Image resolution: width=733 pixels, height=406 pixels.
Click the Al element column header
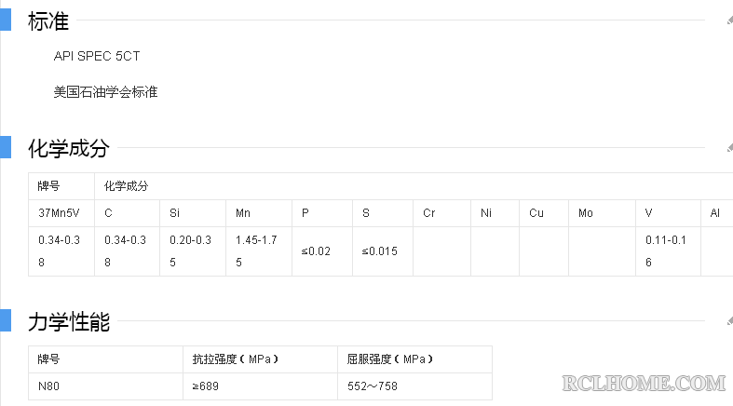(x=716, y=213)
